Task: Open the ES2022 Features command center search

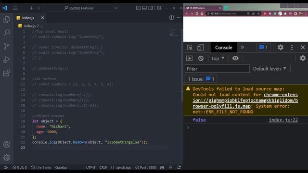Action: pos(81,8)
